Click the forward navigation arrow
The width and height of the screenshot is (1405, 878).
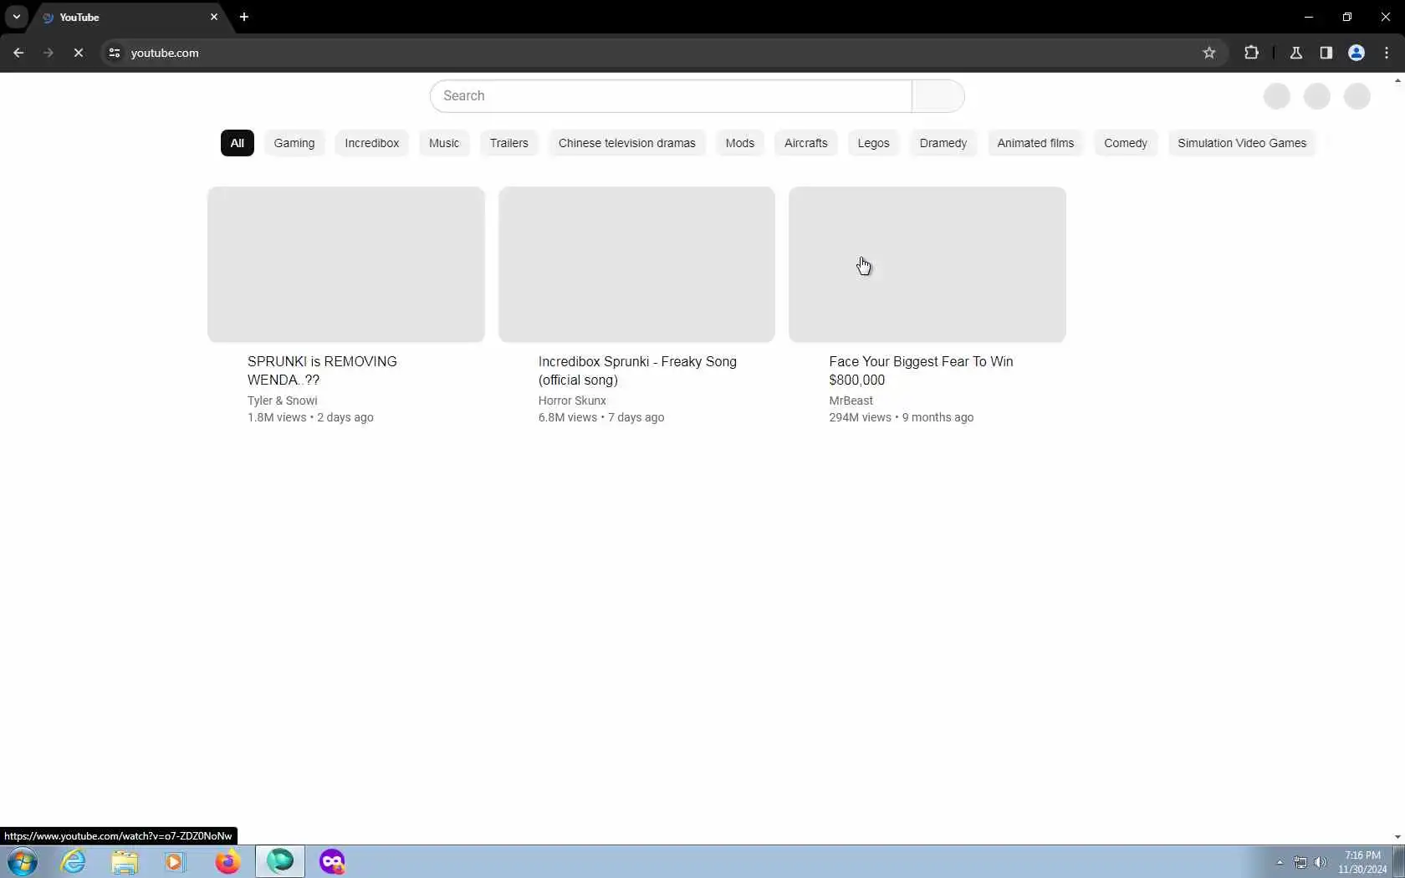tap(49, 53)
